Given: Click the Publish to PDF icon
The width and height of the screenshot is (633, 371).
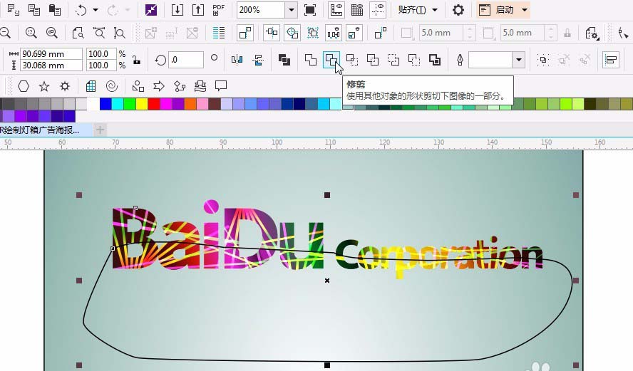Looking at the screenshot, I should (x=218, y=10).
